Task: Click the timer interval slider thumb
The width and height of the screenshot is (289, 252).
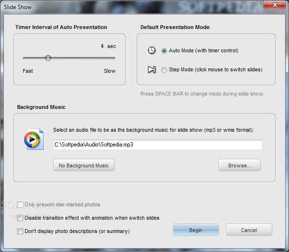Action: pos(48,58)
